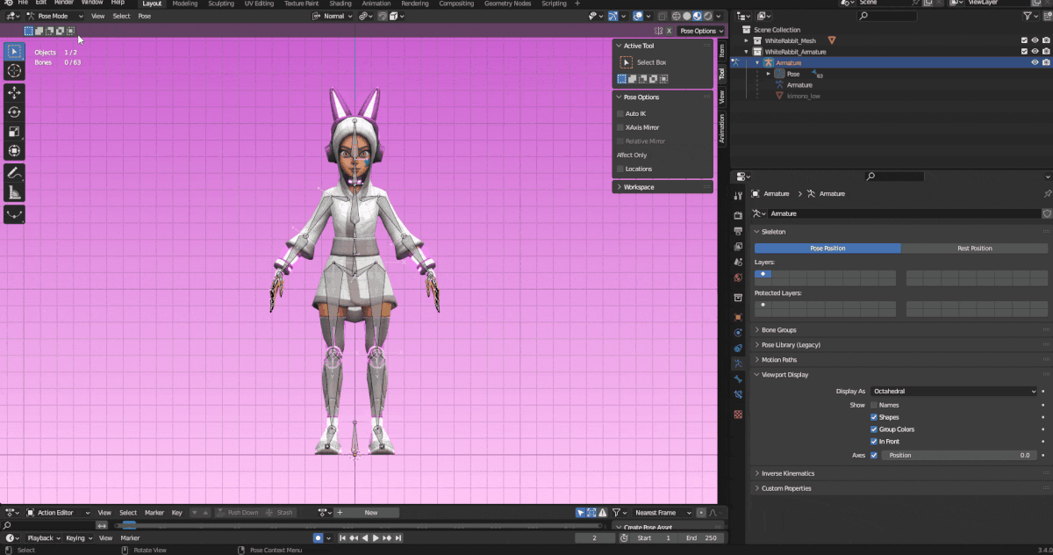
Task: Expand the Bone Groups panel
Action: tap(778, 330)
